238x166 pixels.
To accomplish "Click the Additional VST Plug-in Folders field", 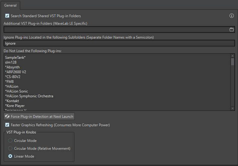I will coord(116,30).
